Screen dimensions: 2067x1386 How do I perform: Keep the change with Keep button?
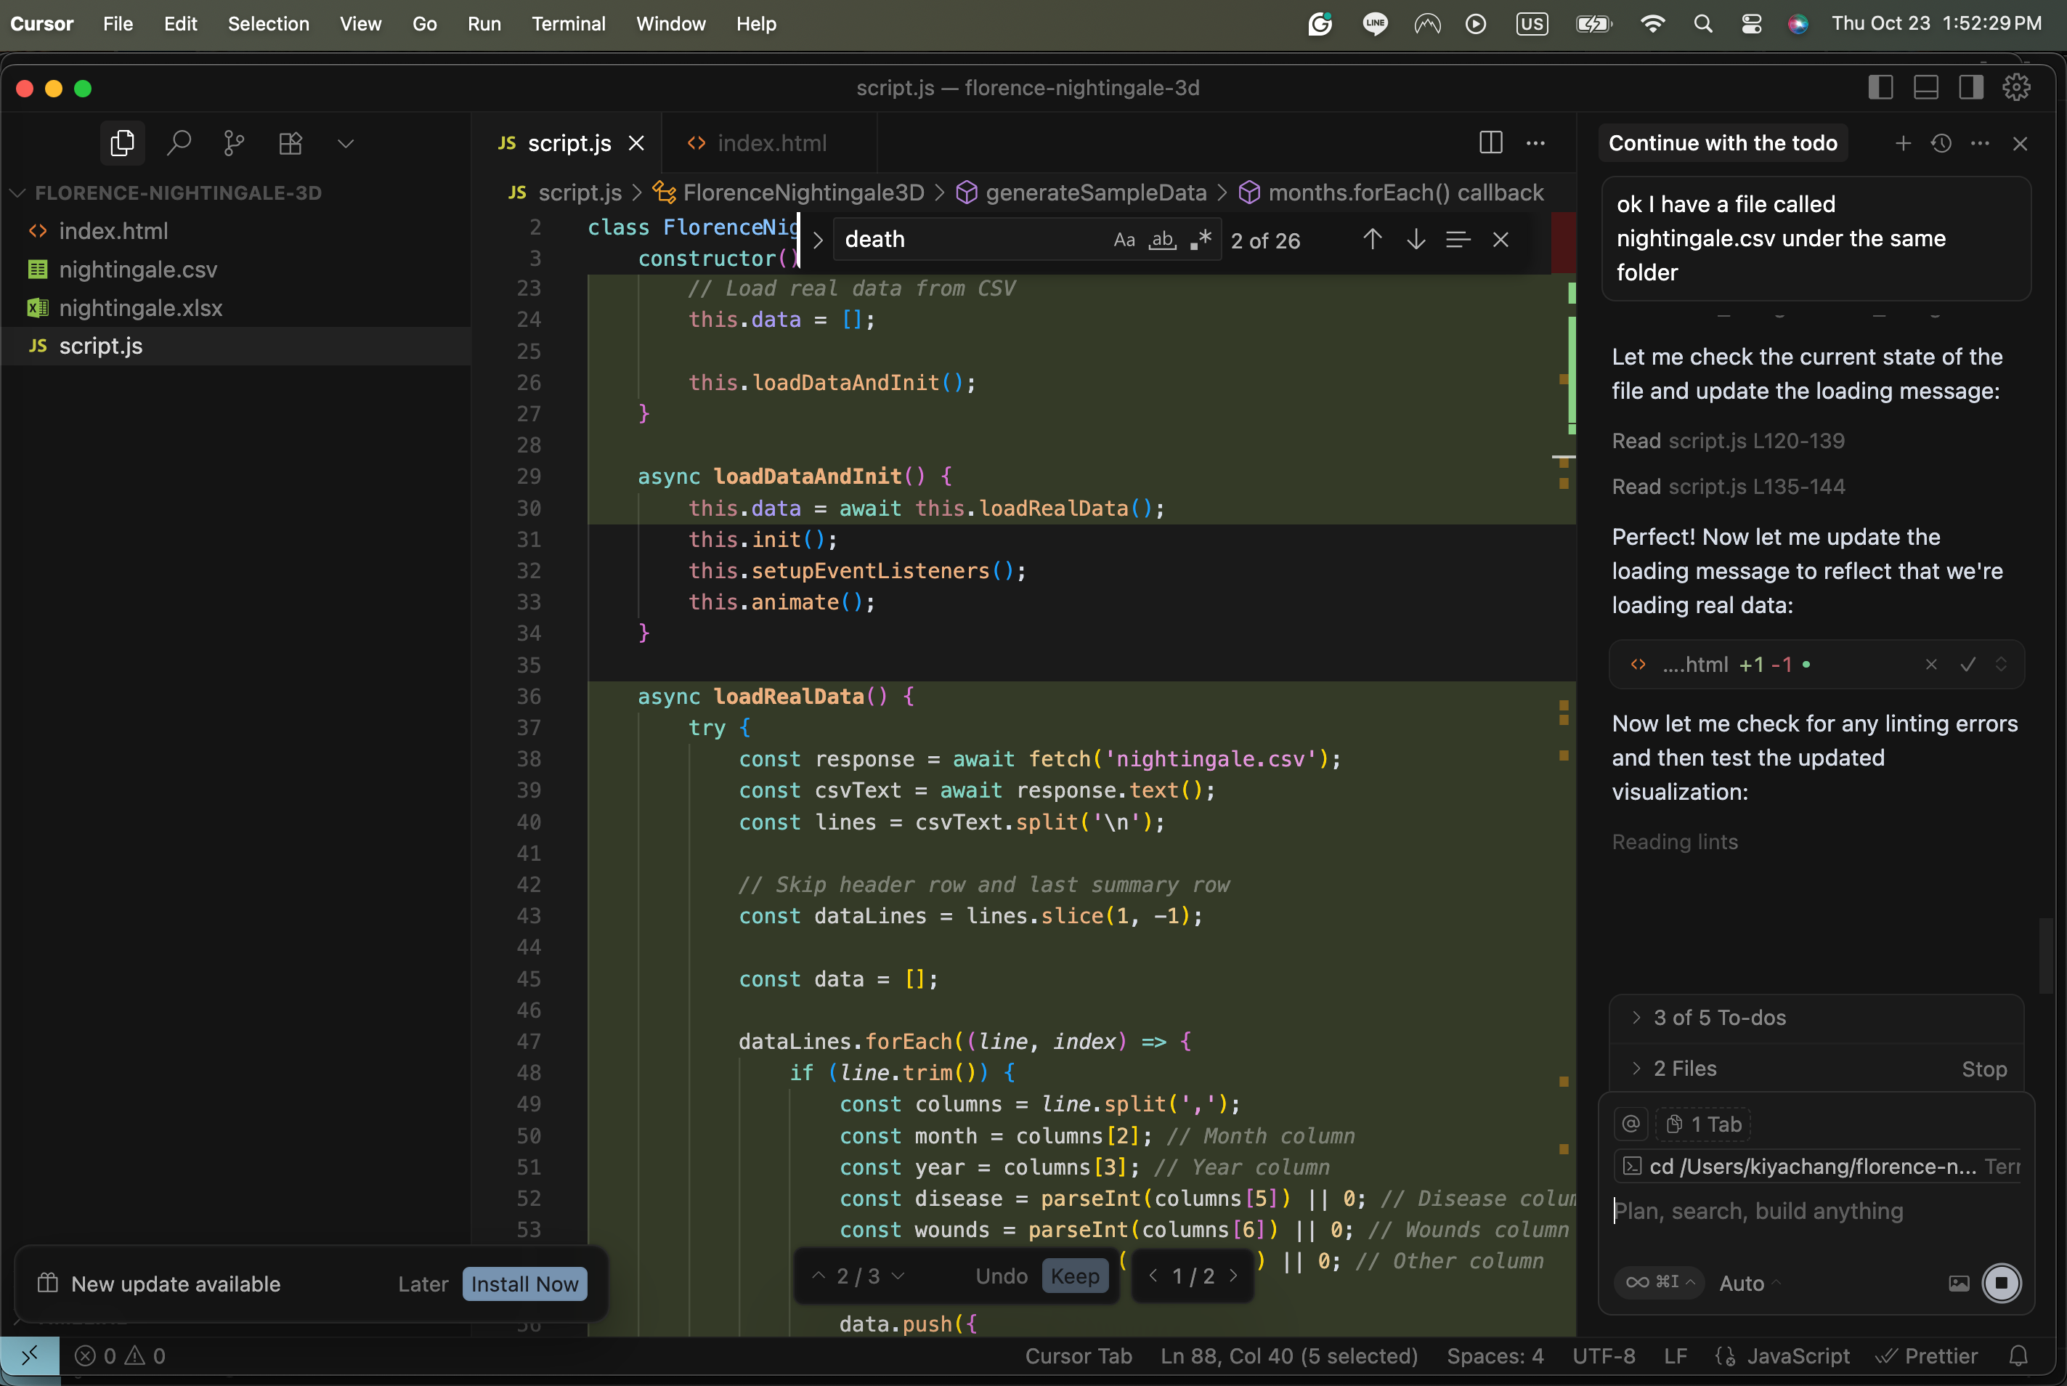(1075, 1276)
